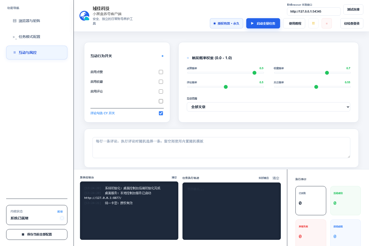Click the 0.55 关注概率 value

[x=347, y=82]
